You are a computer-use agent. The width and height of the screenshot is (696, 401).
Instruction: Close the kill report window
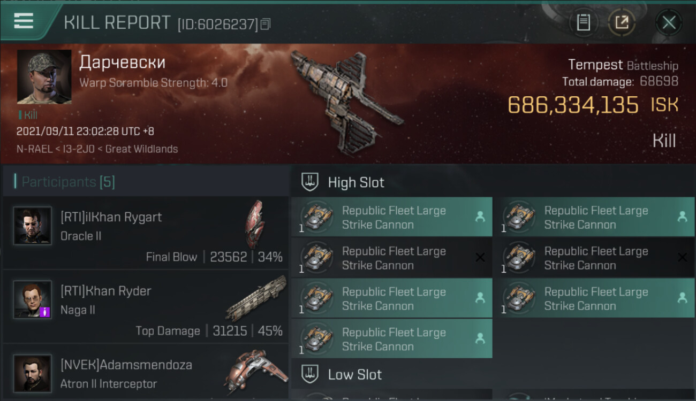(x=669, y=22)
